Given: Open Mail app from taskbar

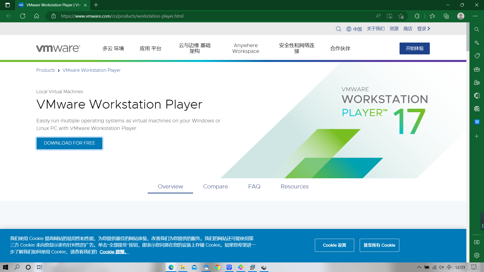Looking at the screenshot, I should click(194, 267).
